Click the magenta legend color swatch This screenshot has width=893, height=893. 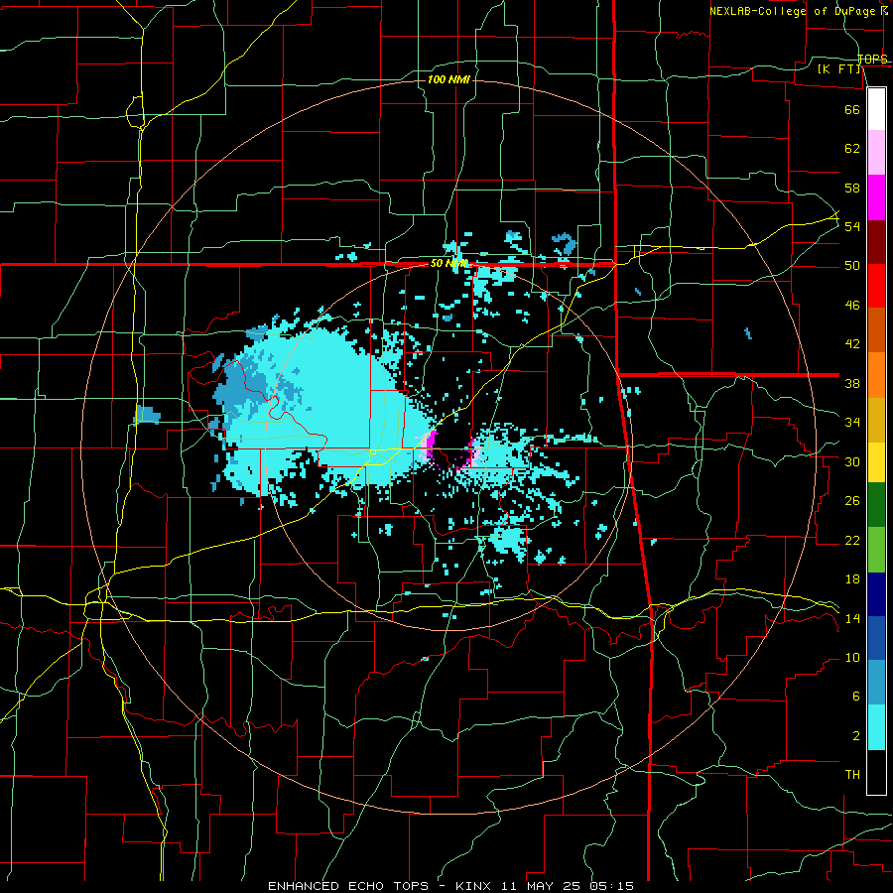tap(876, 197)
